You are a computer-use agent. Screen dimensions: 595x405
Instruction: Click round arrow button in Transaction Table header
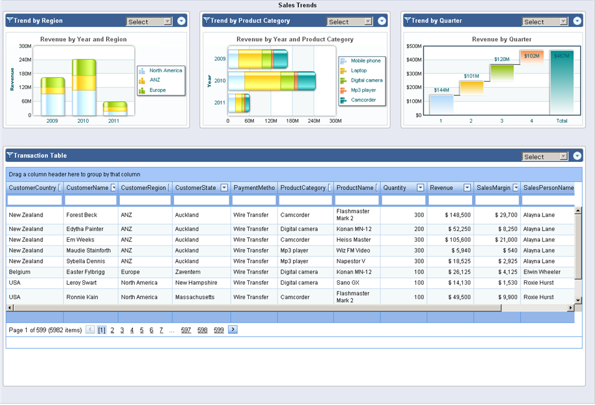coord(577,156)
